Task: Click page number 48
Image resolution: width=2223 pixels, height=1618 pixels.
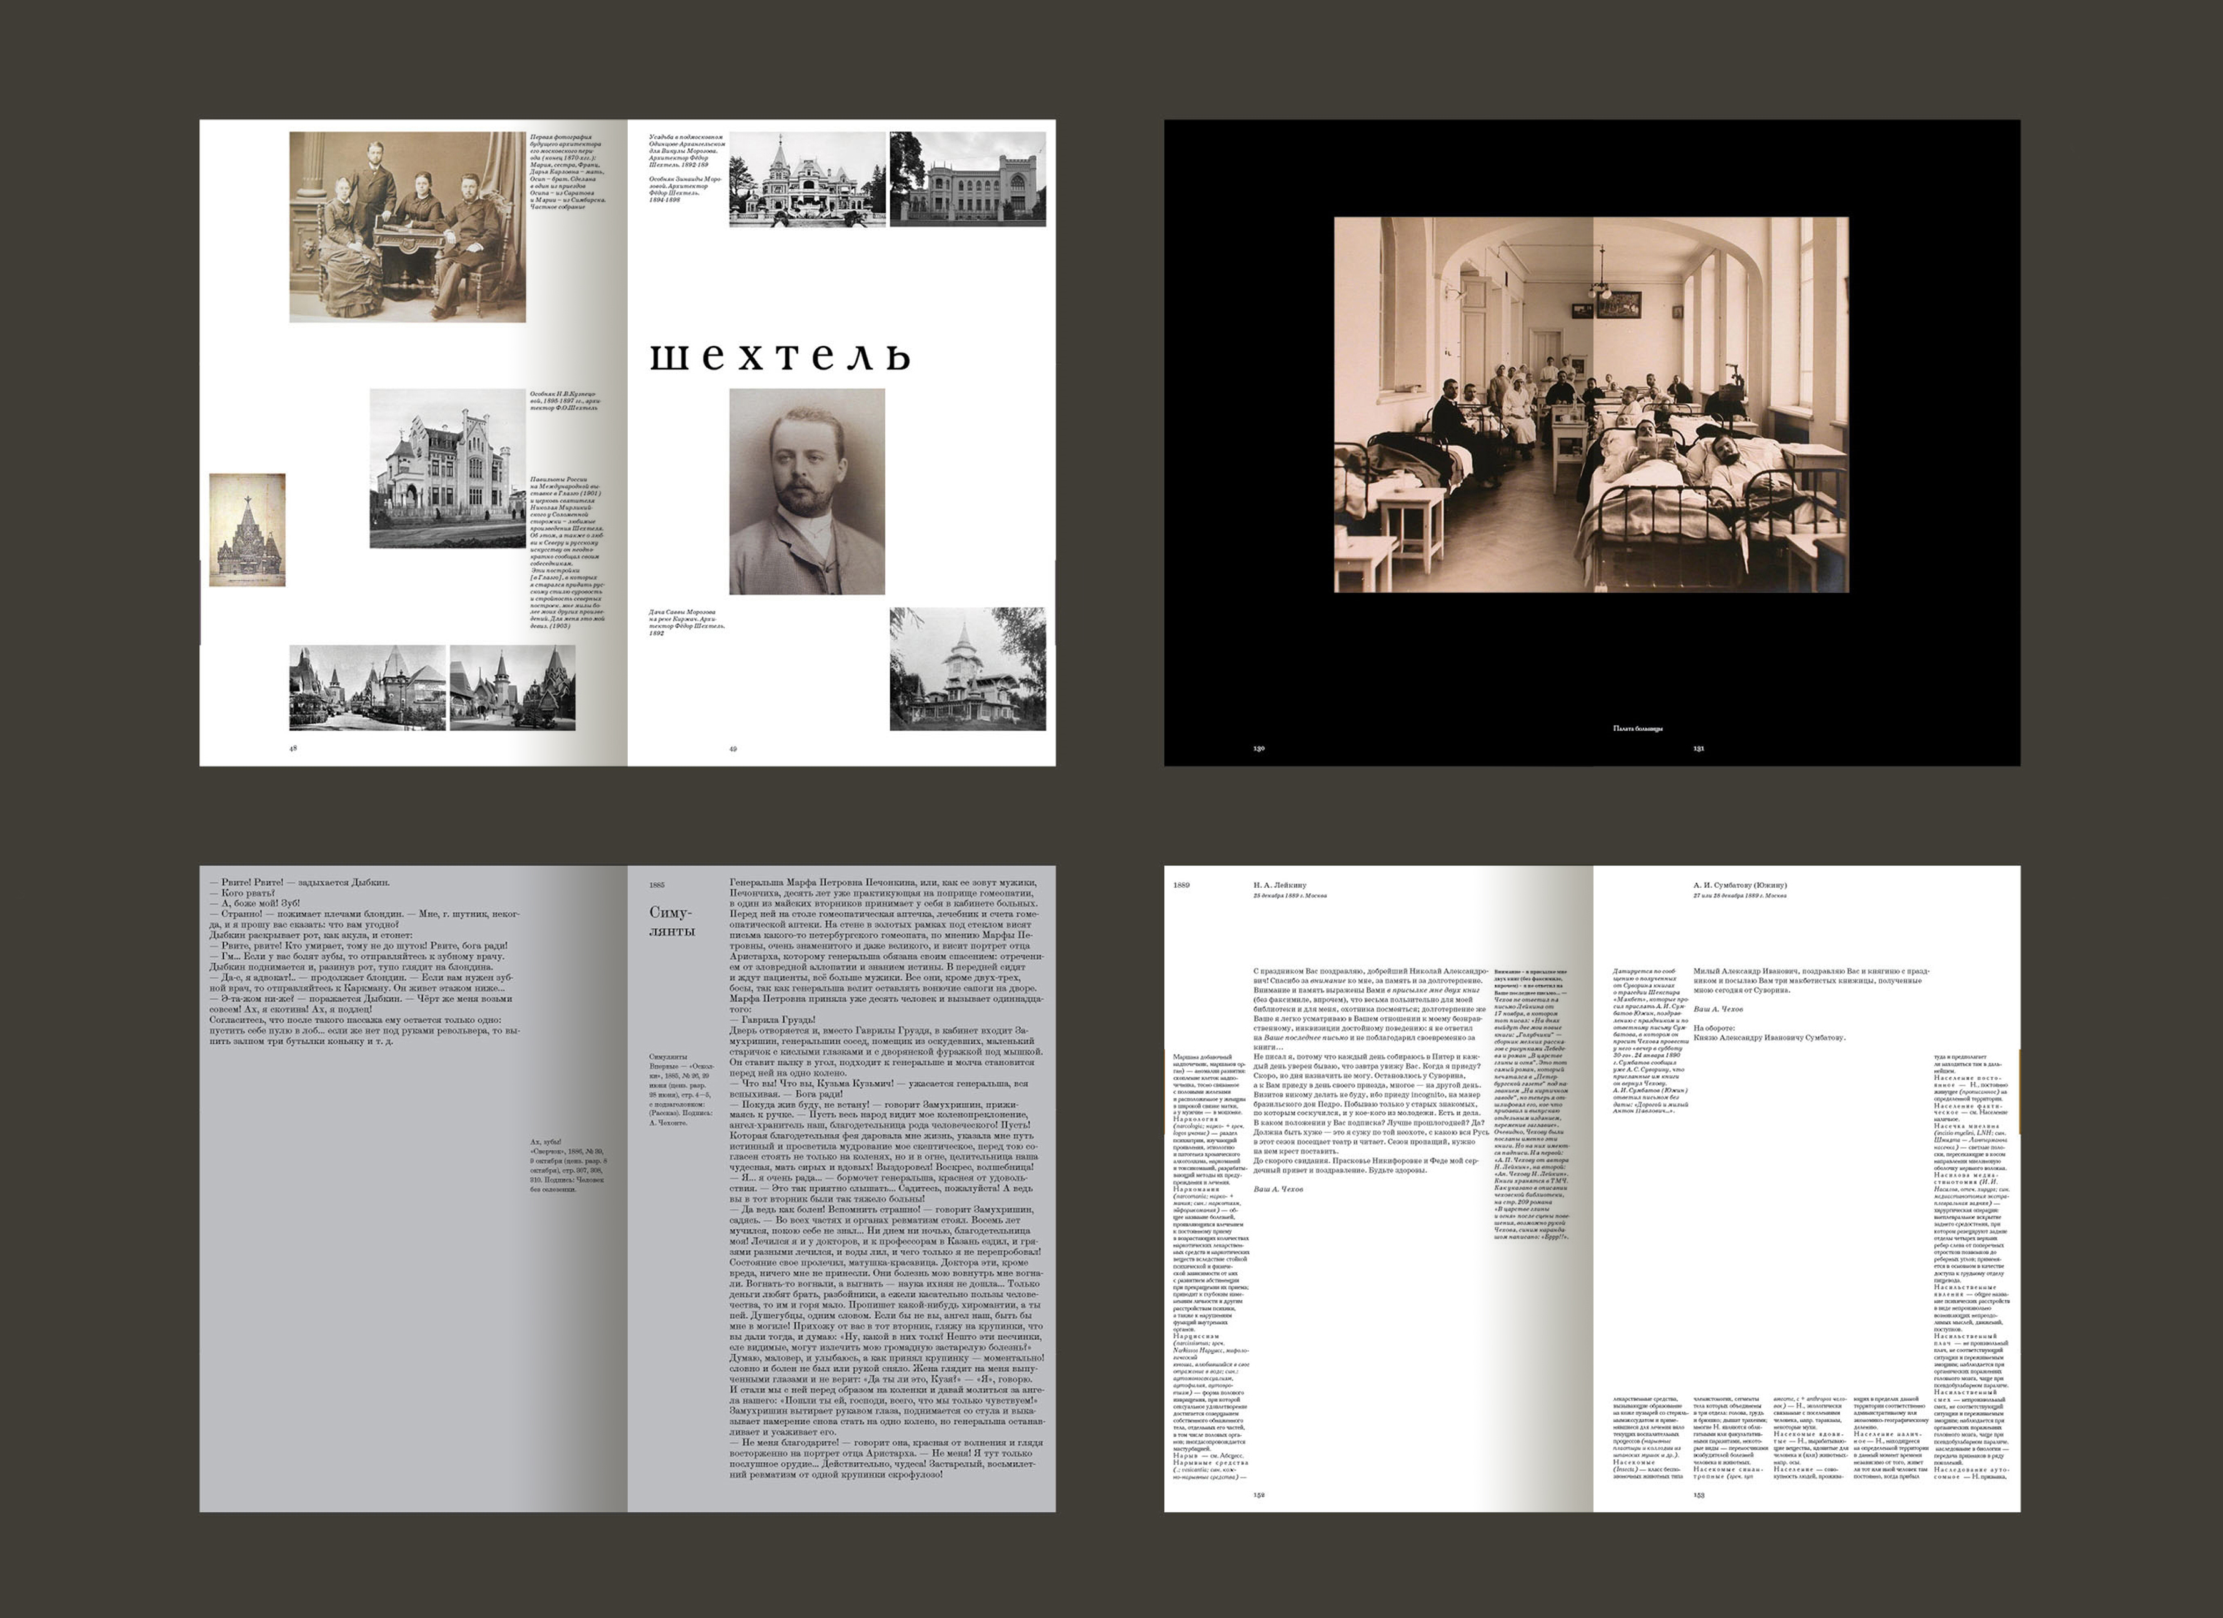Action: pyautogui.click(x=292, y=748)
